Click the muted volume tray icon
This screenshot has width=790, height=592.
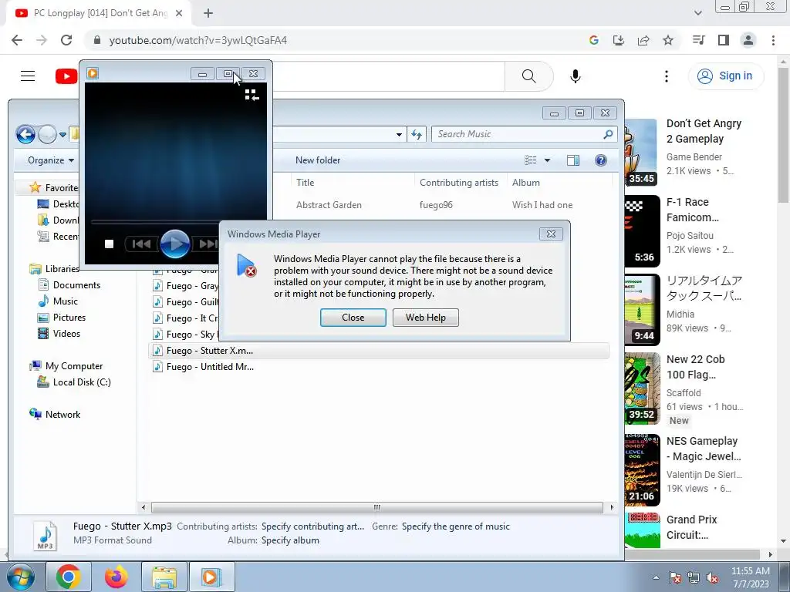[x=712, y=578]
